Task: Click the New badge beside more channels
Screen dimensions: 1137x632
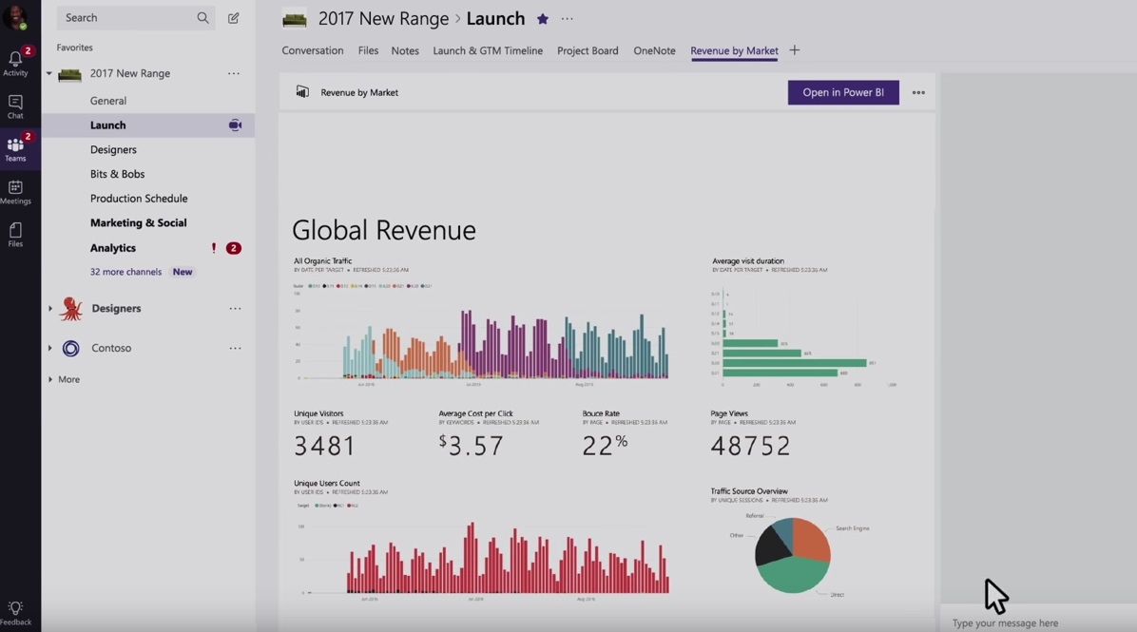Action: (183, 272)
